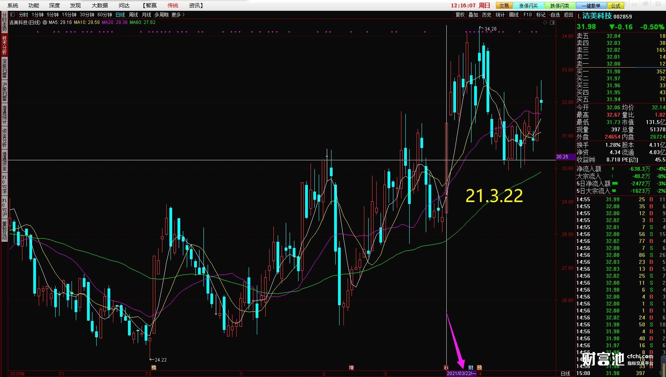Select the 30分钟 timeframe
666x377 pixels.
pos(87,15)
